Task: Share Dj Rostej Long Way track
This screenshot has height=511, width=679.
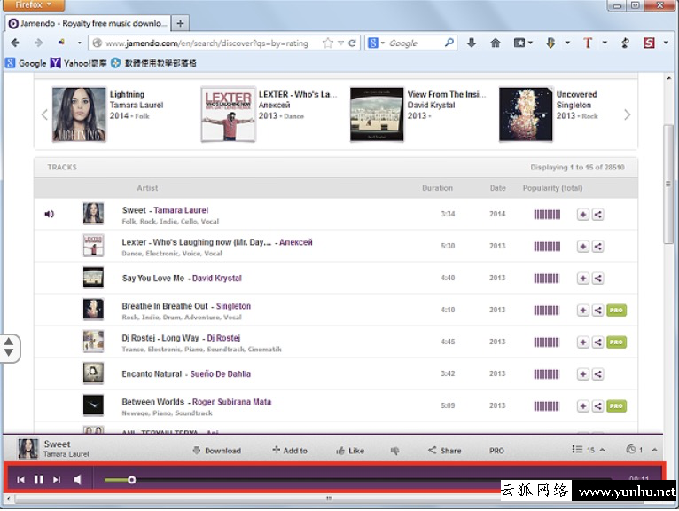Action: (x=598, y=342)
